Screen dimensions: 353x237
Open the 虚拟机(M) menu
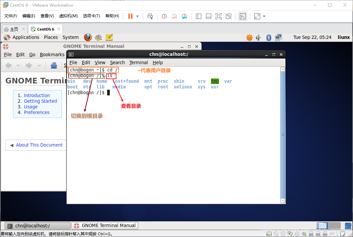click(x=68, y=16)
